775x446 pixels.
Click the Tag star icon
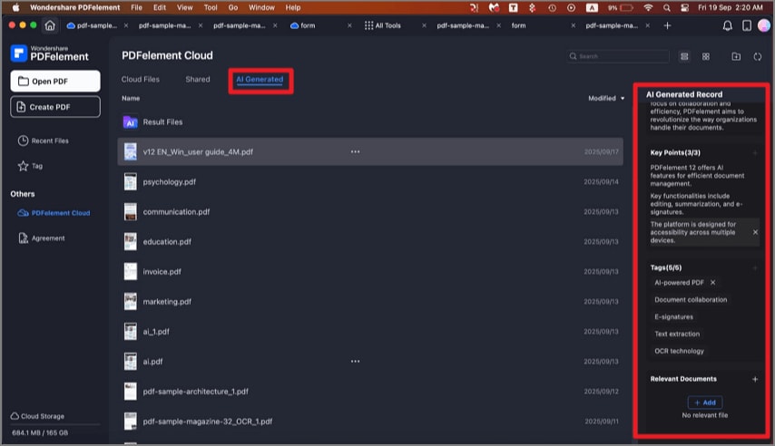24,166
